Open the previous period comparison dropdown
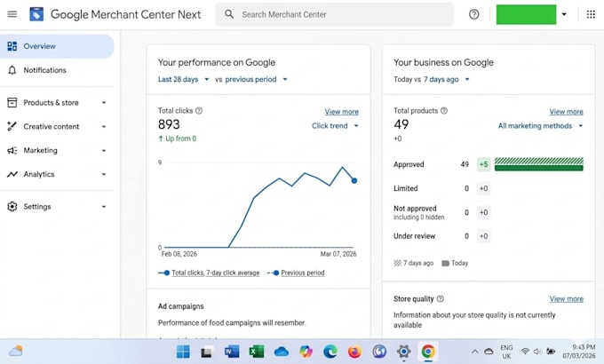 click(x=256, y=79)
